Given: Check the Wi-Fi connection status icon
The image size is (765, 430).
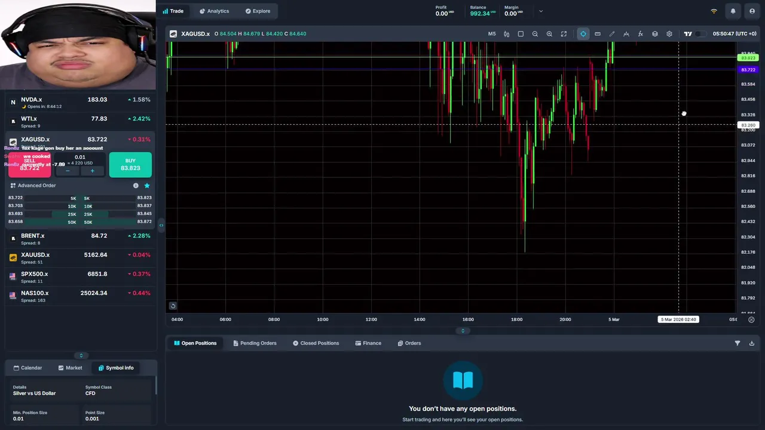Looking at the screenshot, I should [x=714, y=11].
